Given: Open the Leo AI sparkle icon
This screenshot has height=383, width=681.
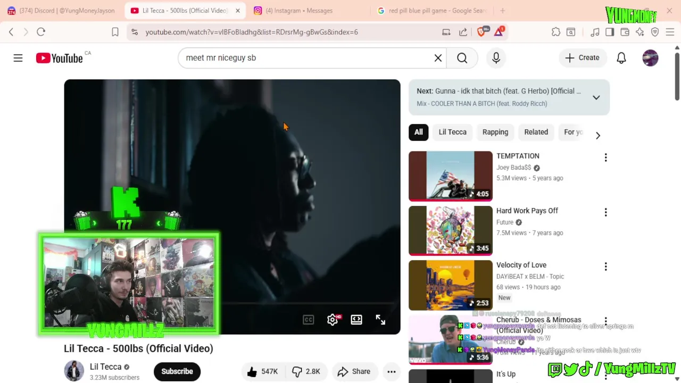Looking at the screenshot, I should pyautogui.click(x=640, y=32).
